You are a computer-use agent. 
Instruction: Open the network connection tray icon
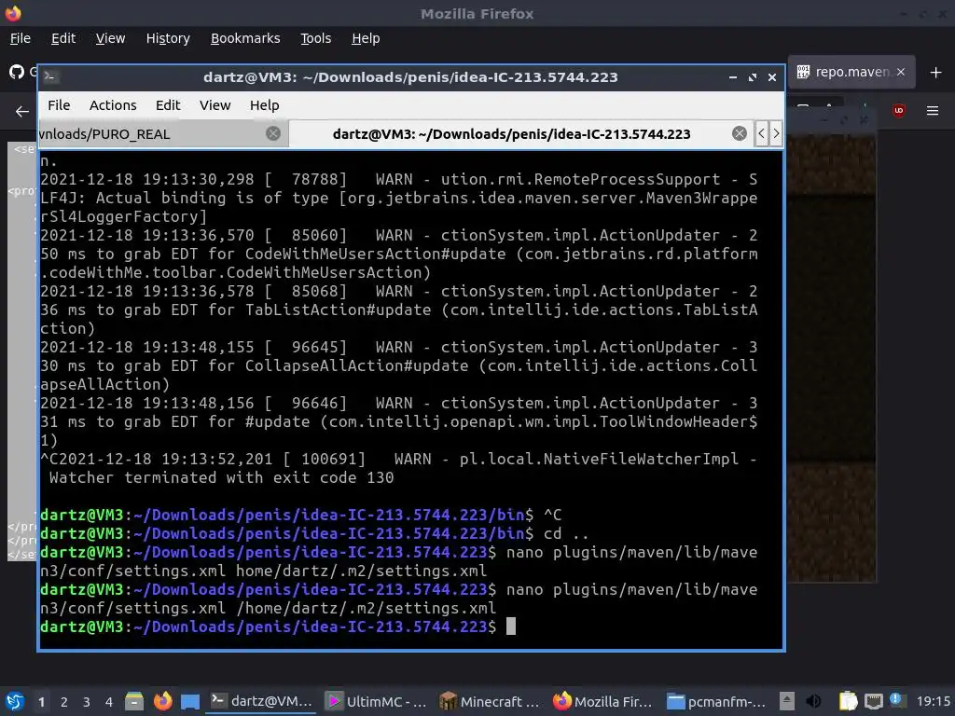(x=873, y=701)
